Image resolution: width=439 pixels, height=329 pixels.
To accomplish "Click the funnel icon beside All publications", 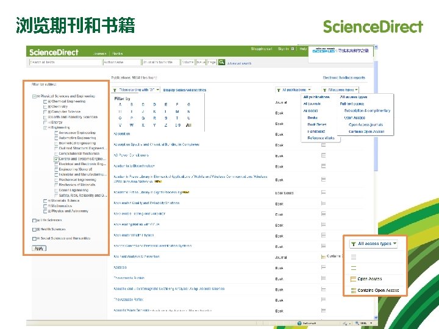I will pyautogui.click(x=279, y=90).
